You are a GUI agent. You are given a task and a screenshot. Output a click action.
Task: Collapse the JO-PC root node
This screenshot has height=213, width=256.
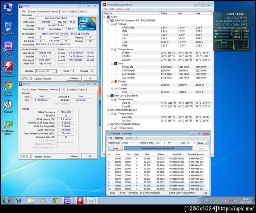coord(105,17)
